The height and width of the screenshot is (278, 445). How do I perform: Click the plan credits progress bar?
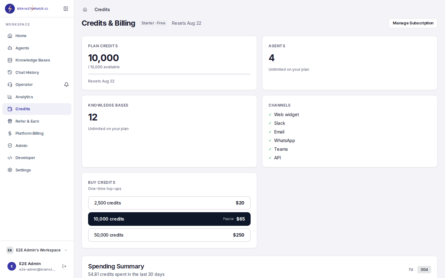pos(169,74)
